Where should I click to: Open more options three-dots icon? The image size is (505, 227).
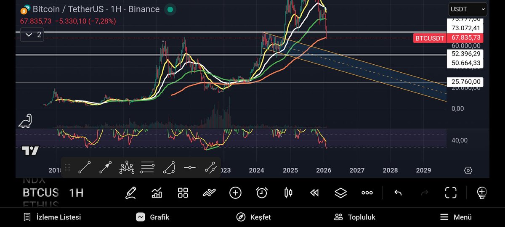point(367,193)
